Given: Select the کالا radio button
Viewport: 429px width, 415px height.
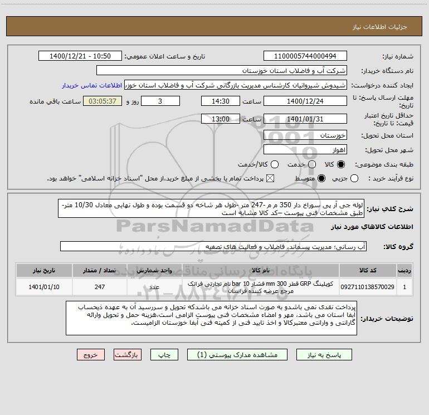Looking at the screenshot, I should [341, 164].
